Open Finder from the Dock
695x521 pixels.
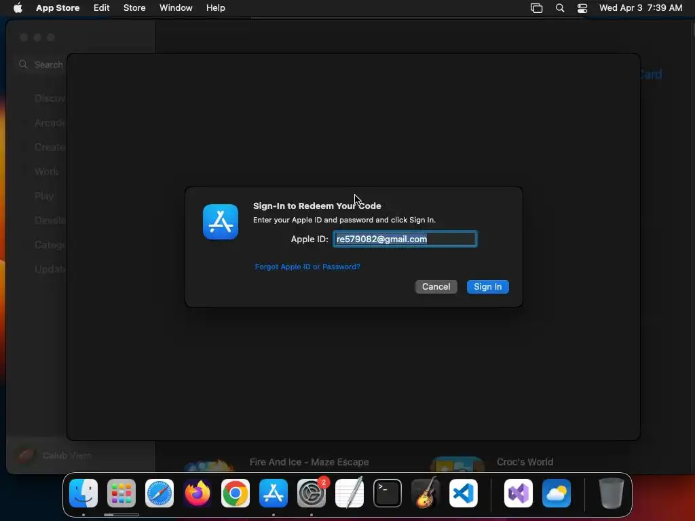point(83,493)
